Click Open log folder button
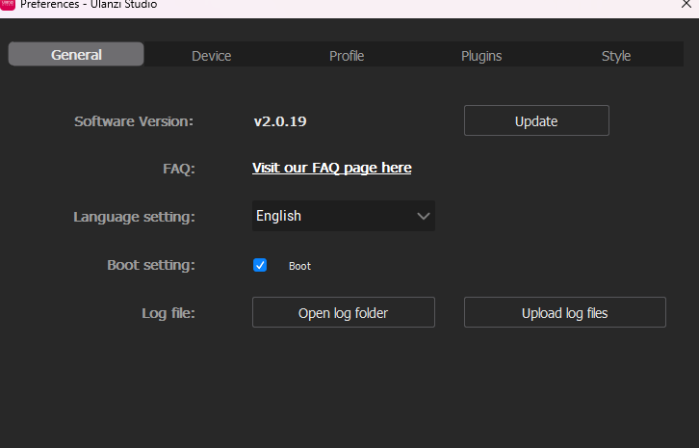 click(344, 312)
